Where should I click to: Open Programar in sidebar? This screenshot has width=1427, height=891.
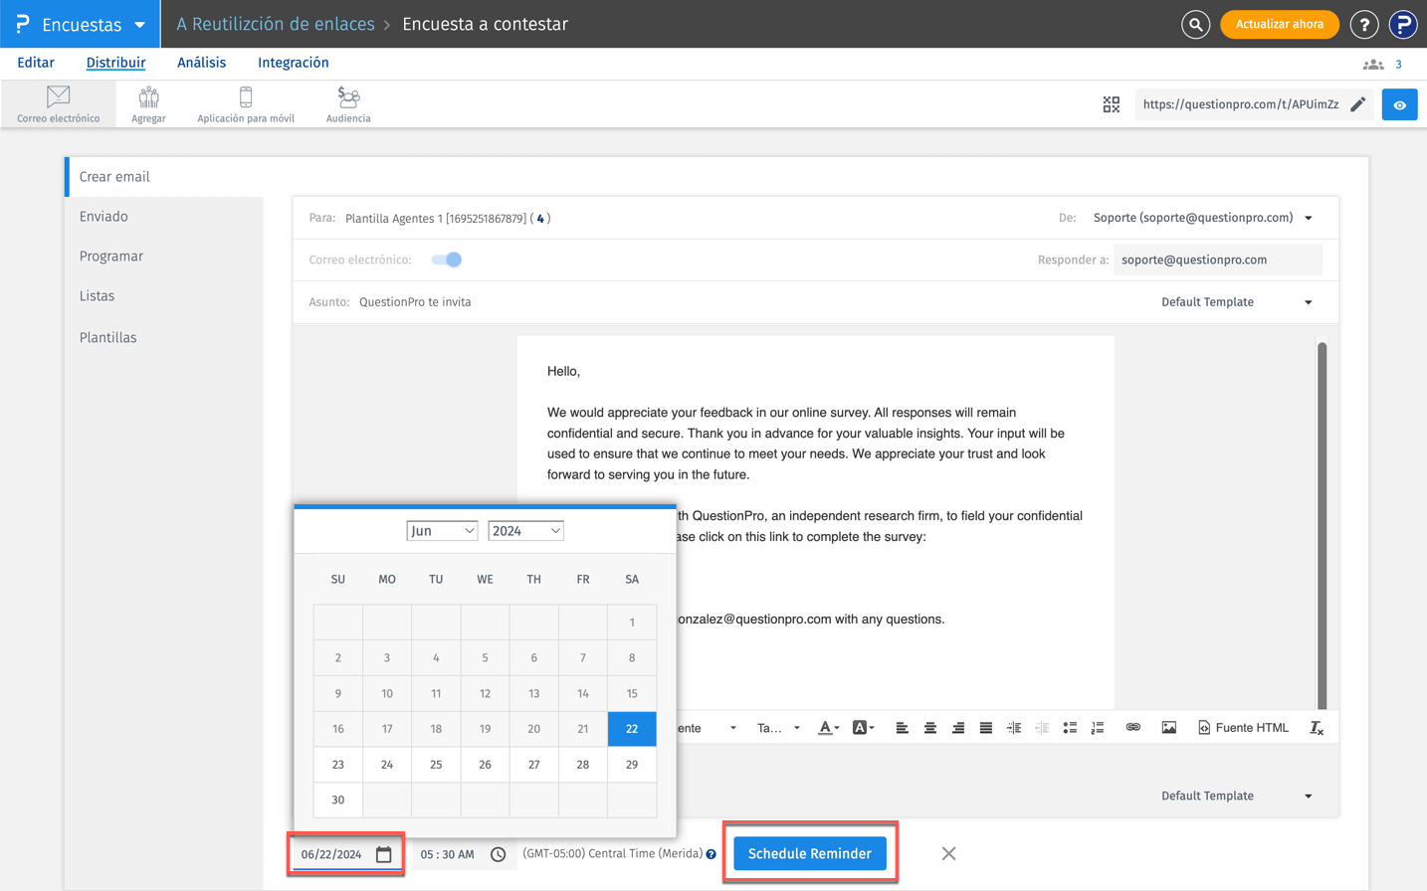[165, 257]
